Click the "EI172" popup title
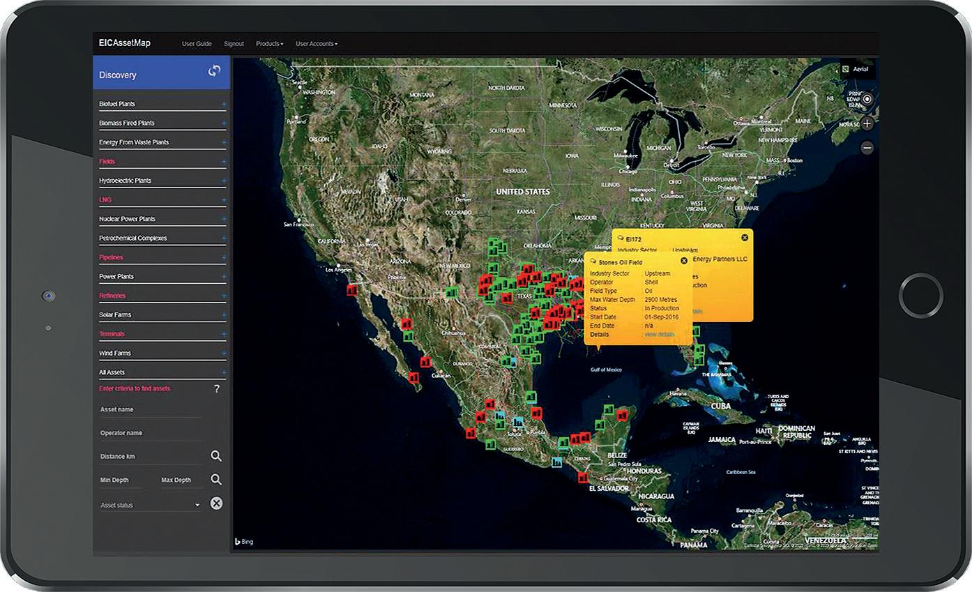 634,239
